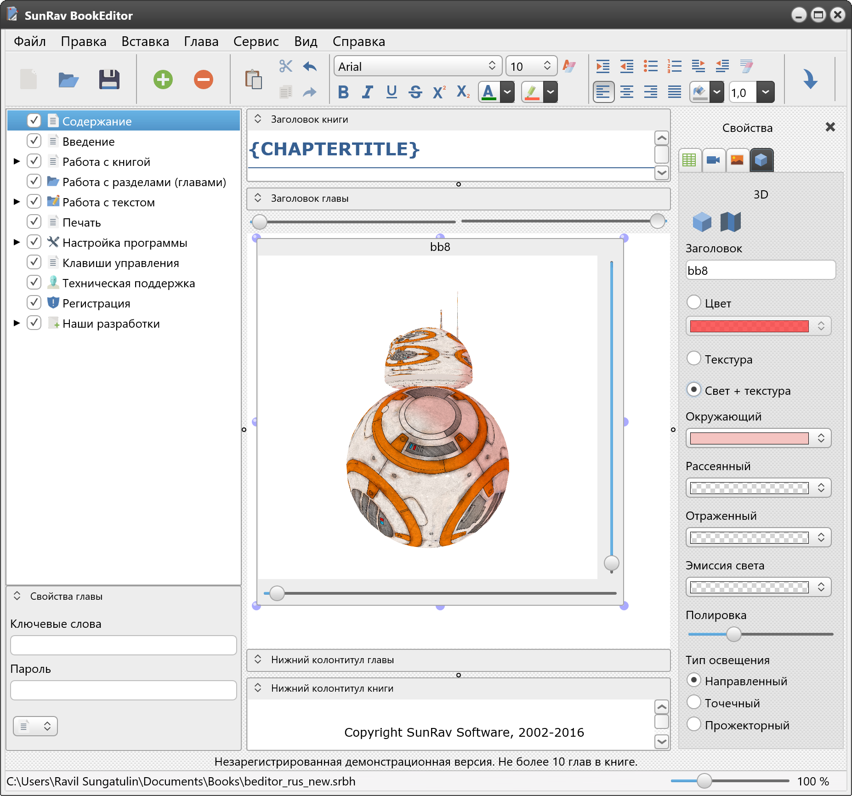Open the image properties tab
Viewport: 852px width, 796px height.
737,160
